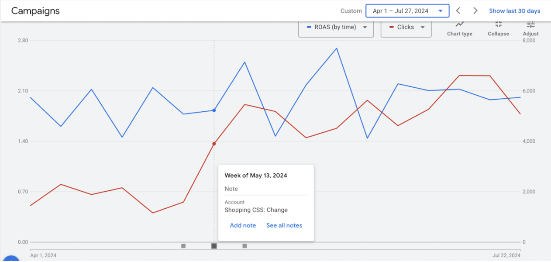Click Add note in the tooltip
The image size is (551, 262).
click(x=243, y=225)
